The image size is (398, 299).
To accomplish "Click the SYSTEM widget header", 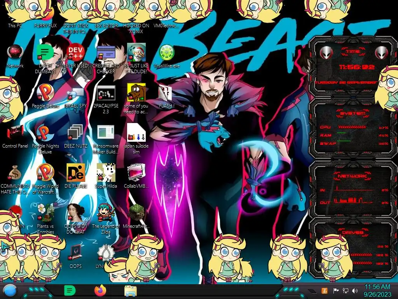I will click(x=353, y=113).
